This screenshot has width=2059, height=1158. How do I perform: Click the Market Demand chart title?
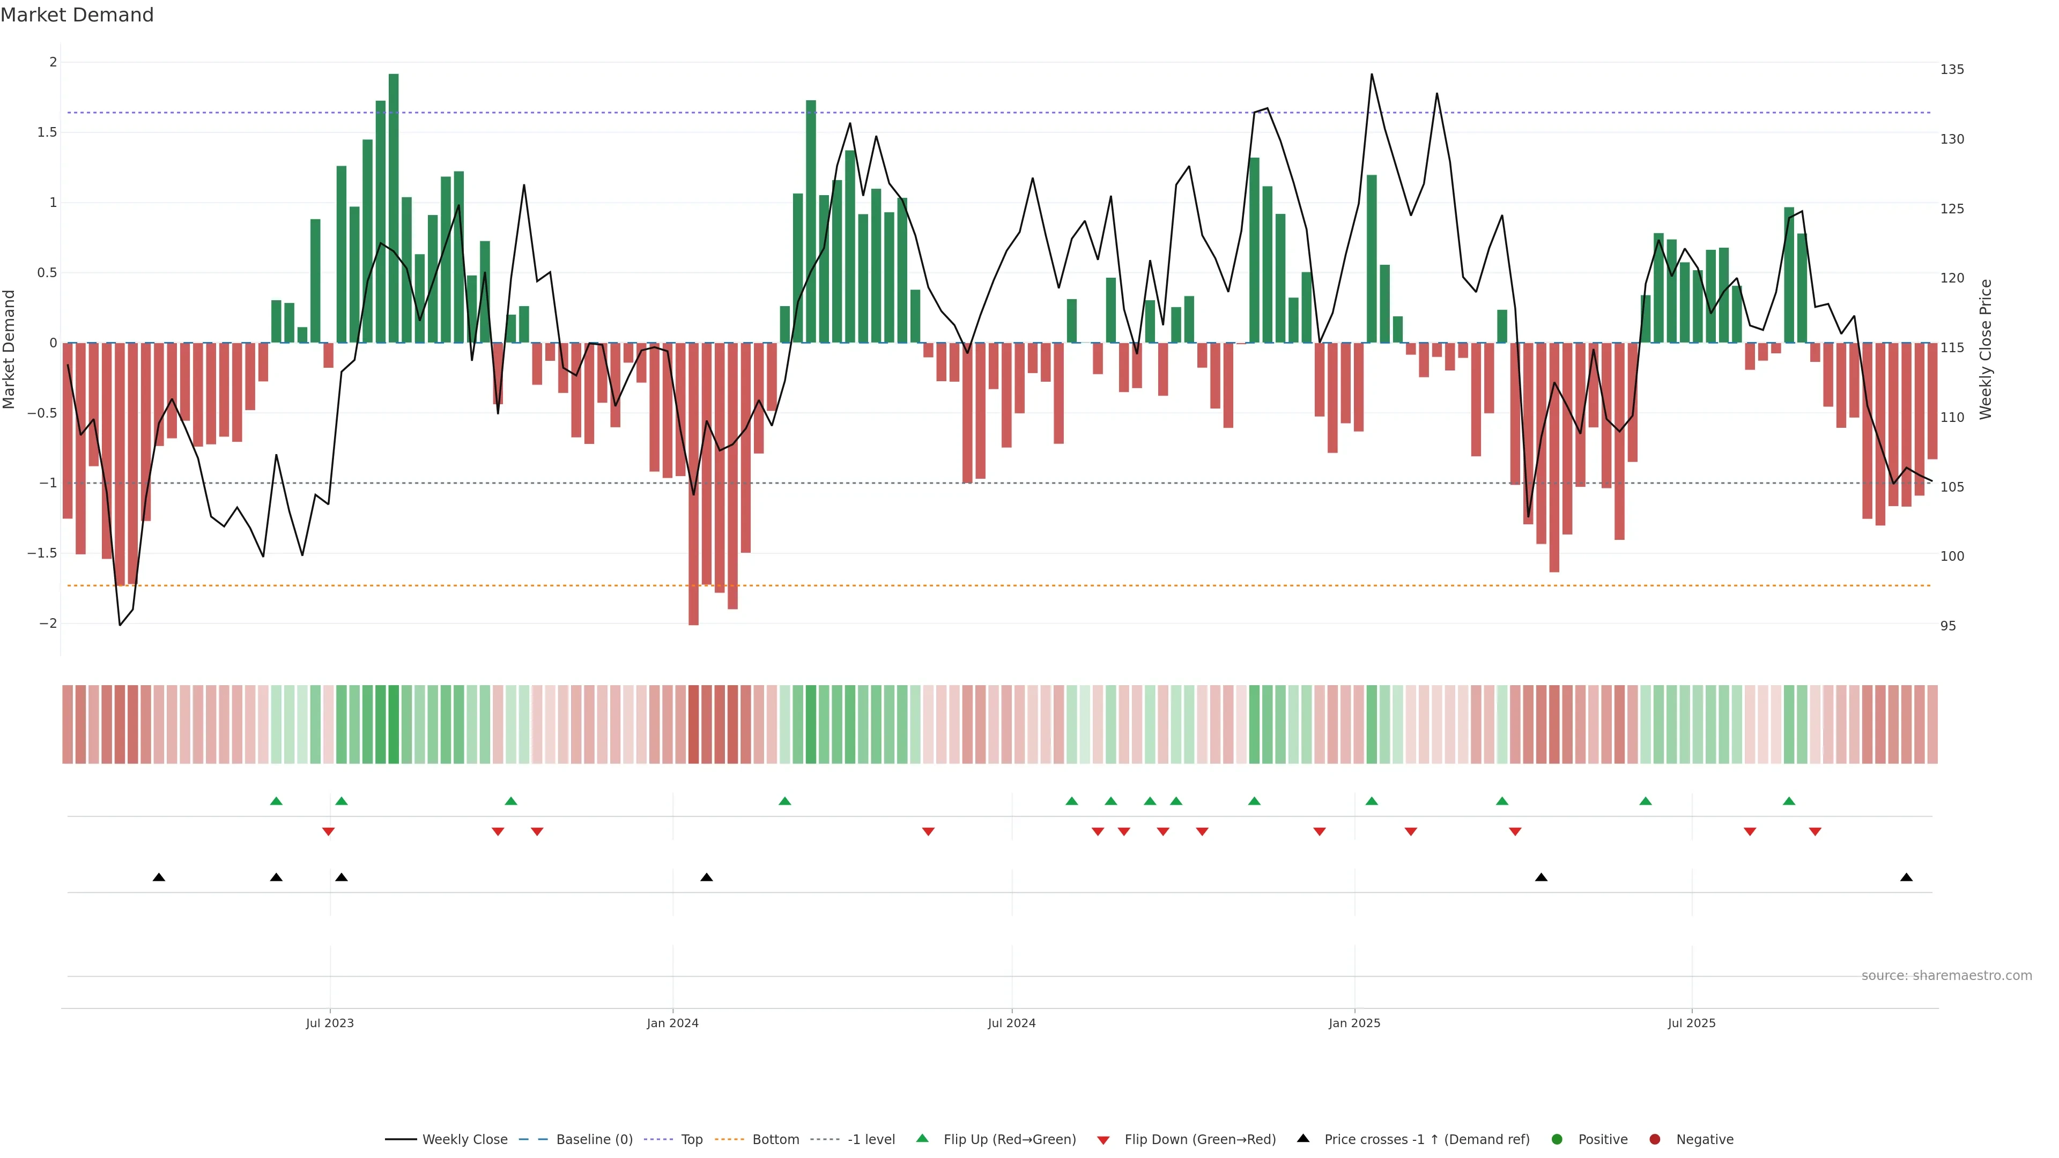pos(77,15)
